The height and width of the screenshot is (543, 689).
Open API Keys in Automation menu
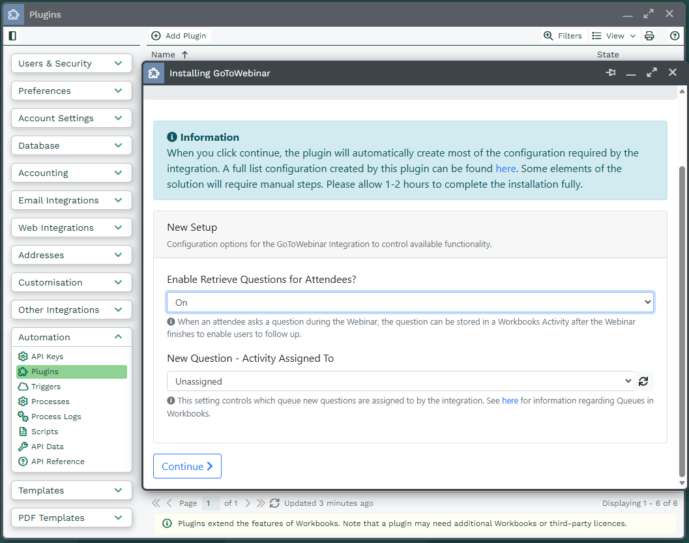[x=47, y=357]
